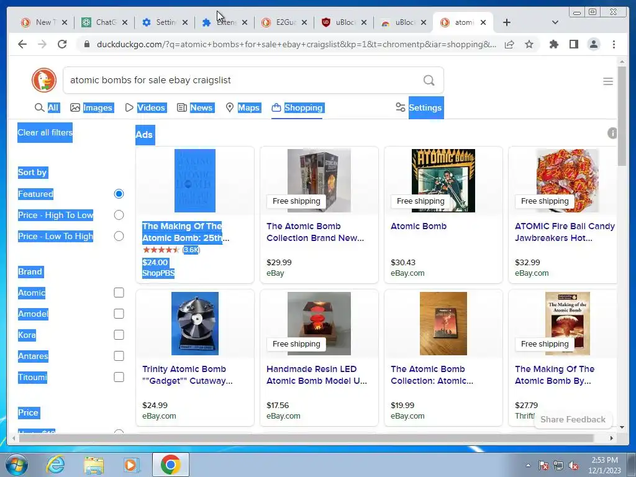Switch to the News tab
The height and width of the screenshot is (477, 636).
click(195, 107)
